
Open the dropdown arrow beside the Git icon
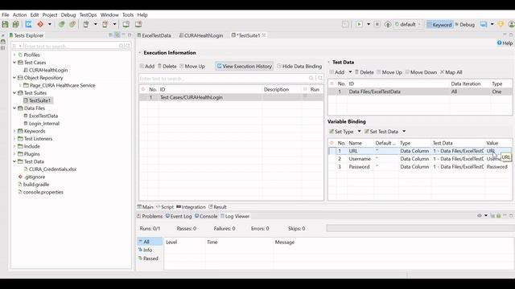[50, 24]
